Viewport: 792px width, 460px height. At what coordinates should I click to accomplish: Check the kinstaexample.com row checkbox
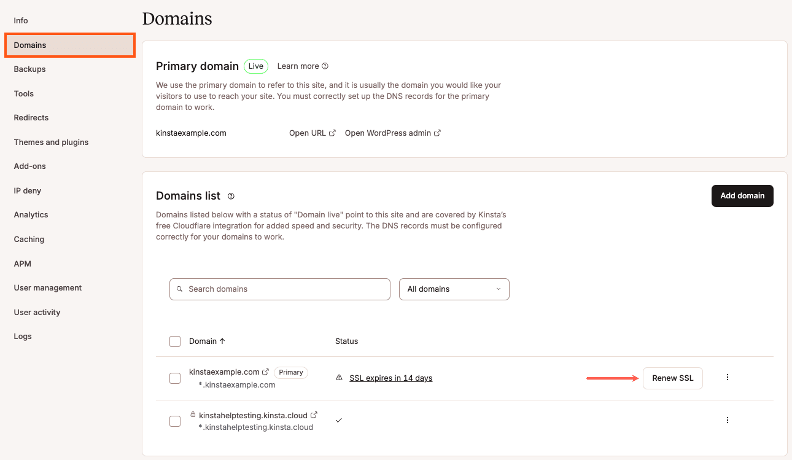pos(175,378)
